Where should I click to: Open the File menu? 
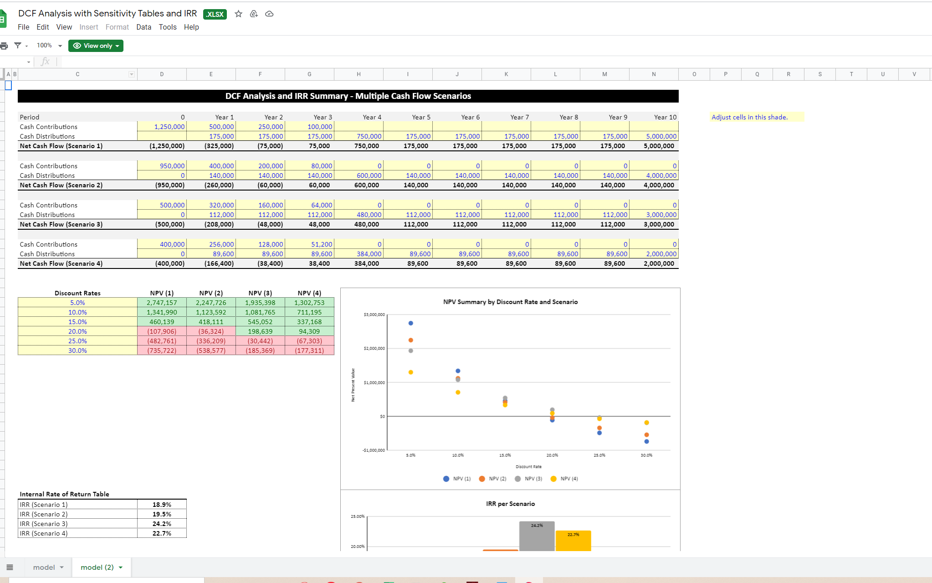coord(24,27)
